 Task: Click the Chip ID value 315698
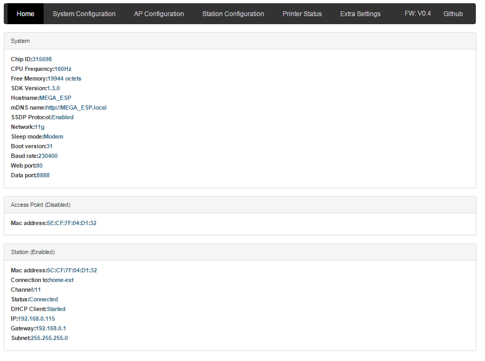(x=42, y=59)
